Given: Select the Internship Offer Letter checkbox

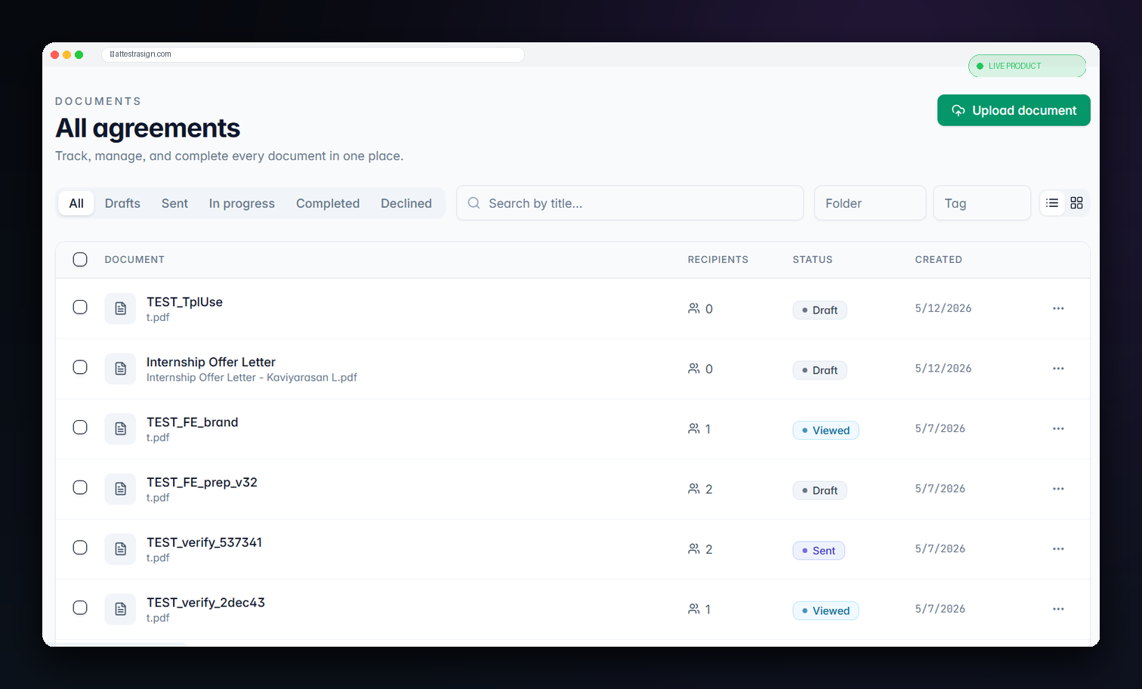Looking at the screenshot, I should pyautogui.click(x=80, y=367).
